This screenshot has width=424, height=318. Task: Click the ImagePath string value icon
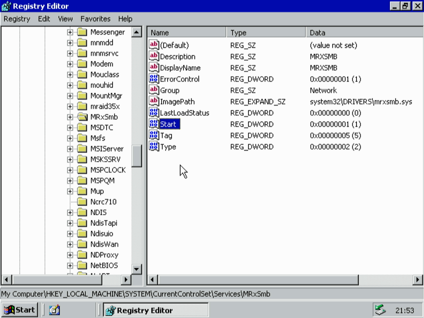tap(154, 101)
